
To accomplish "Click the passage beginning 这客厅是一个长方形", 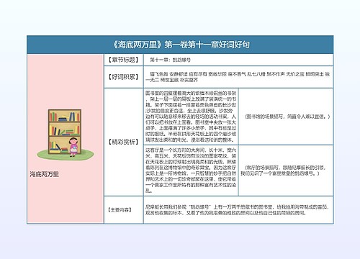I will [x=191, y=171].
